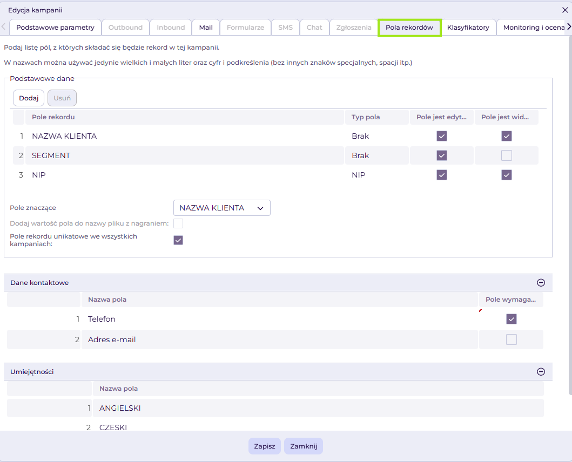Click the Usuń button
The height and width of the screenshot is (462, 572).
click(62, 98)
